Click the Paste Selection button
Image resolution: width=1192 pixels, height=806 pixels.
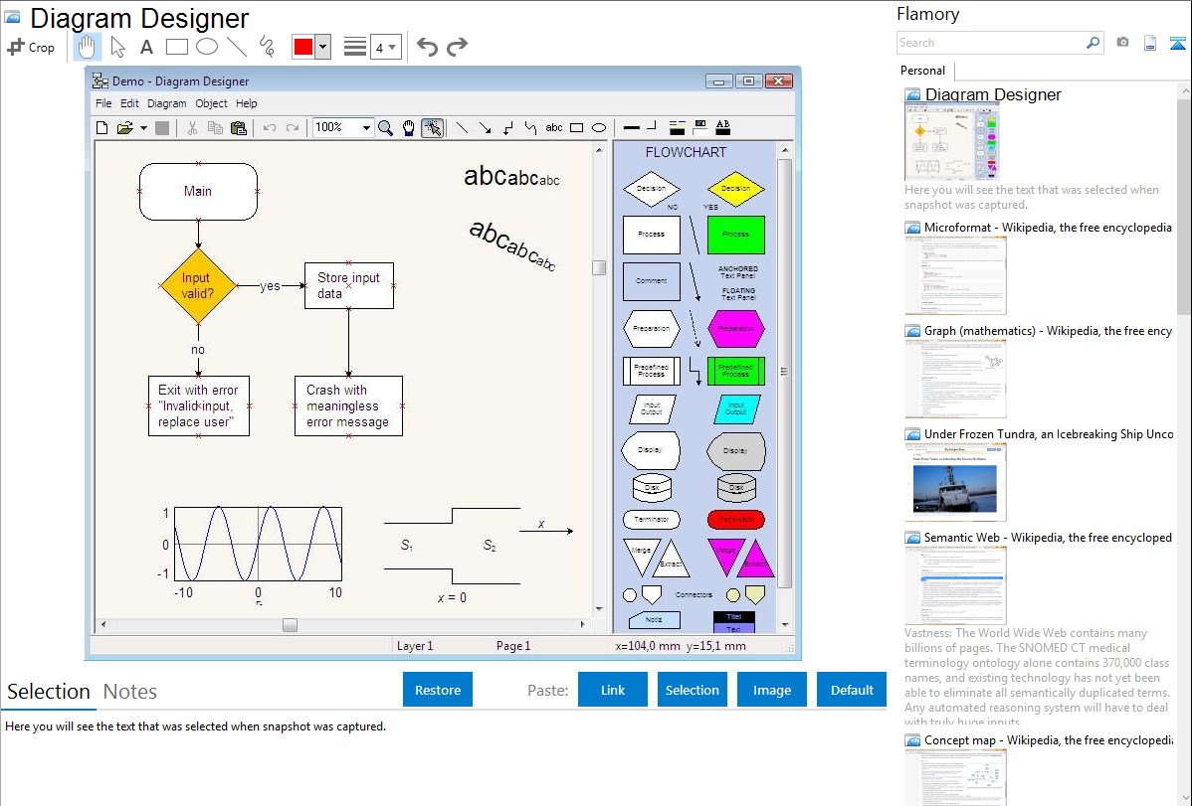pyautogui.click(x=693, y=690)
